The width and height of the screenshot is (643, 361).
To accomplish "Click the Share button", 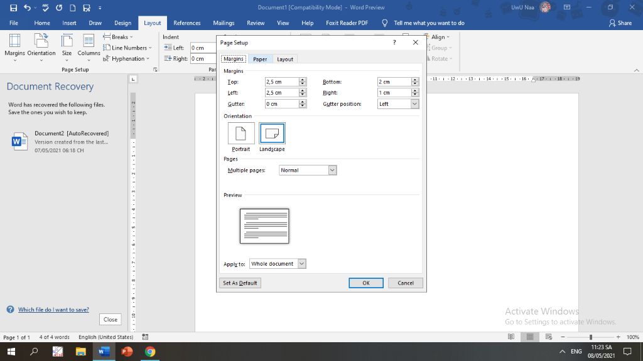I will coord(620,23).
